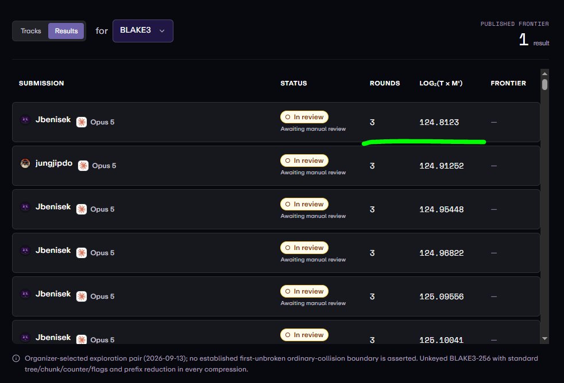564x383 pixels.
Task: Click the frontier dash in the 125.09556 row
Action: [x=494, y=296]
